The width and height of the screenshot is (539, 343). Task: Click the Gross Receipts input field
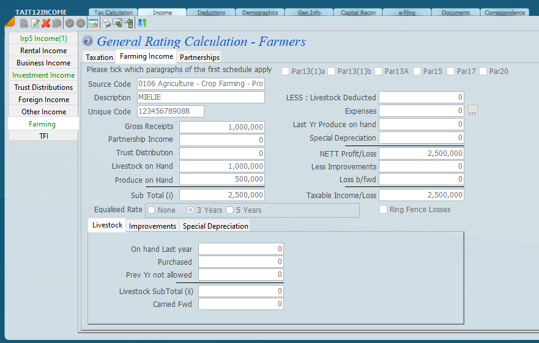[222, 127]
